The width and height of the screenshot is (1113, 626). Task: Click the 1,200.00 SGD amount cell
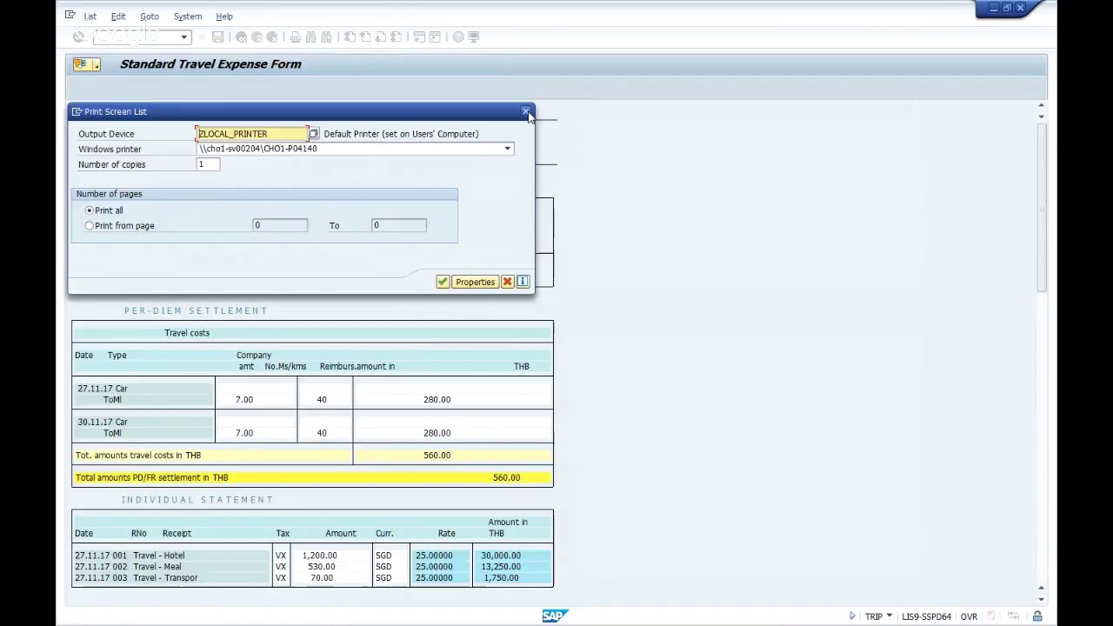pos(319,556)
